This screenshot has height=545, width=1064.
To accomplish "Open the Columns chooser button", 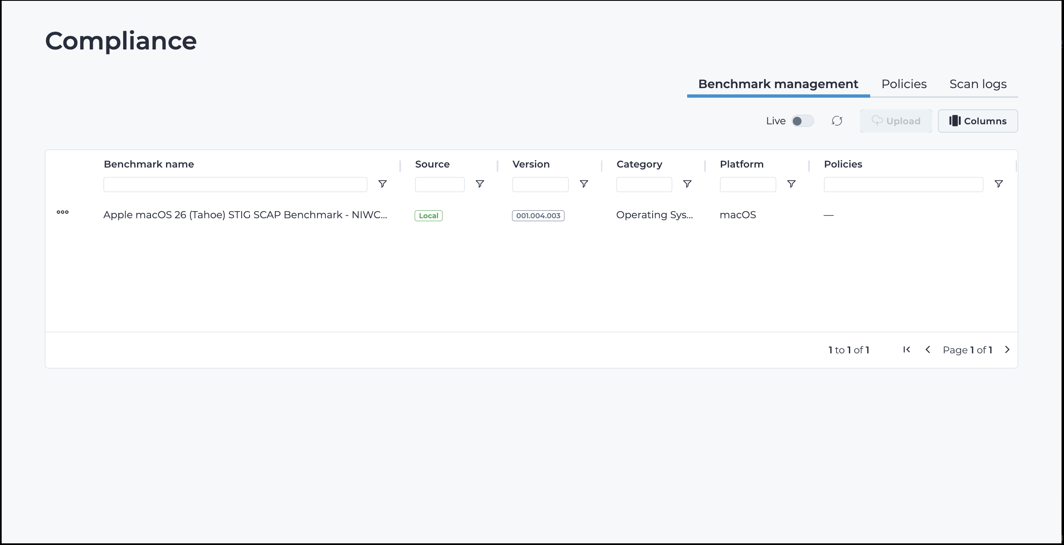I will coord(978,121).
